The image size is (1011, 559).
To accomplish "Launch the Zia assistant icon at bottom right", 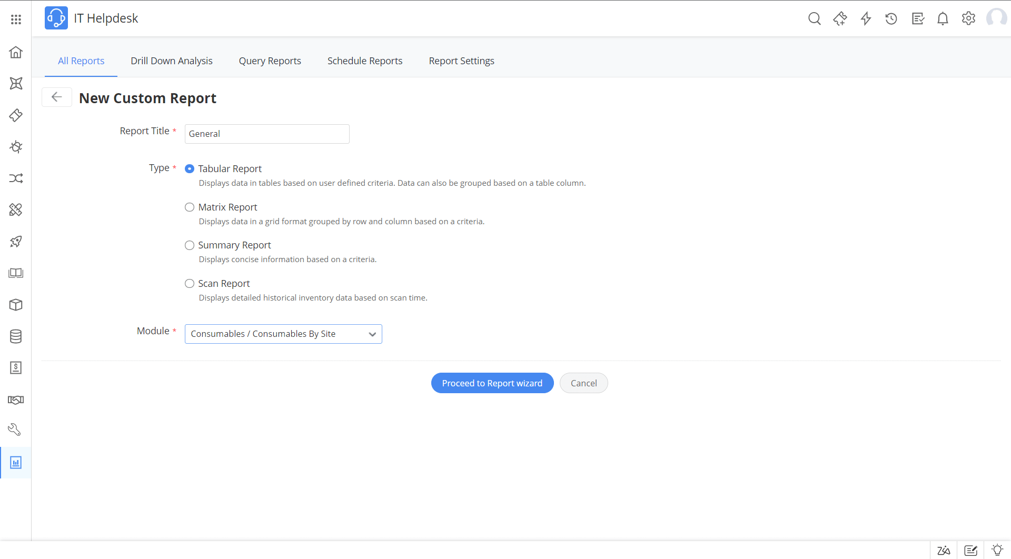I will tap(944, 550).
